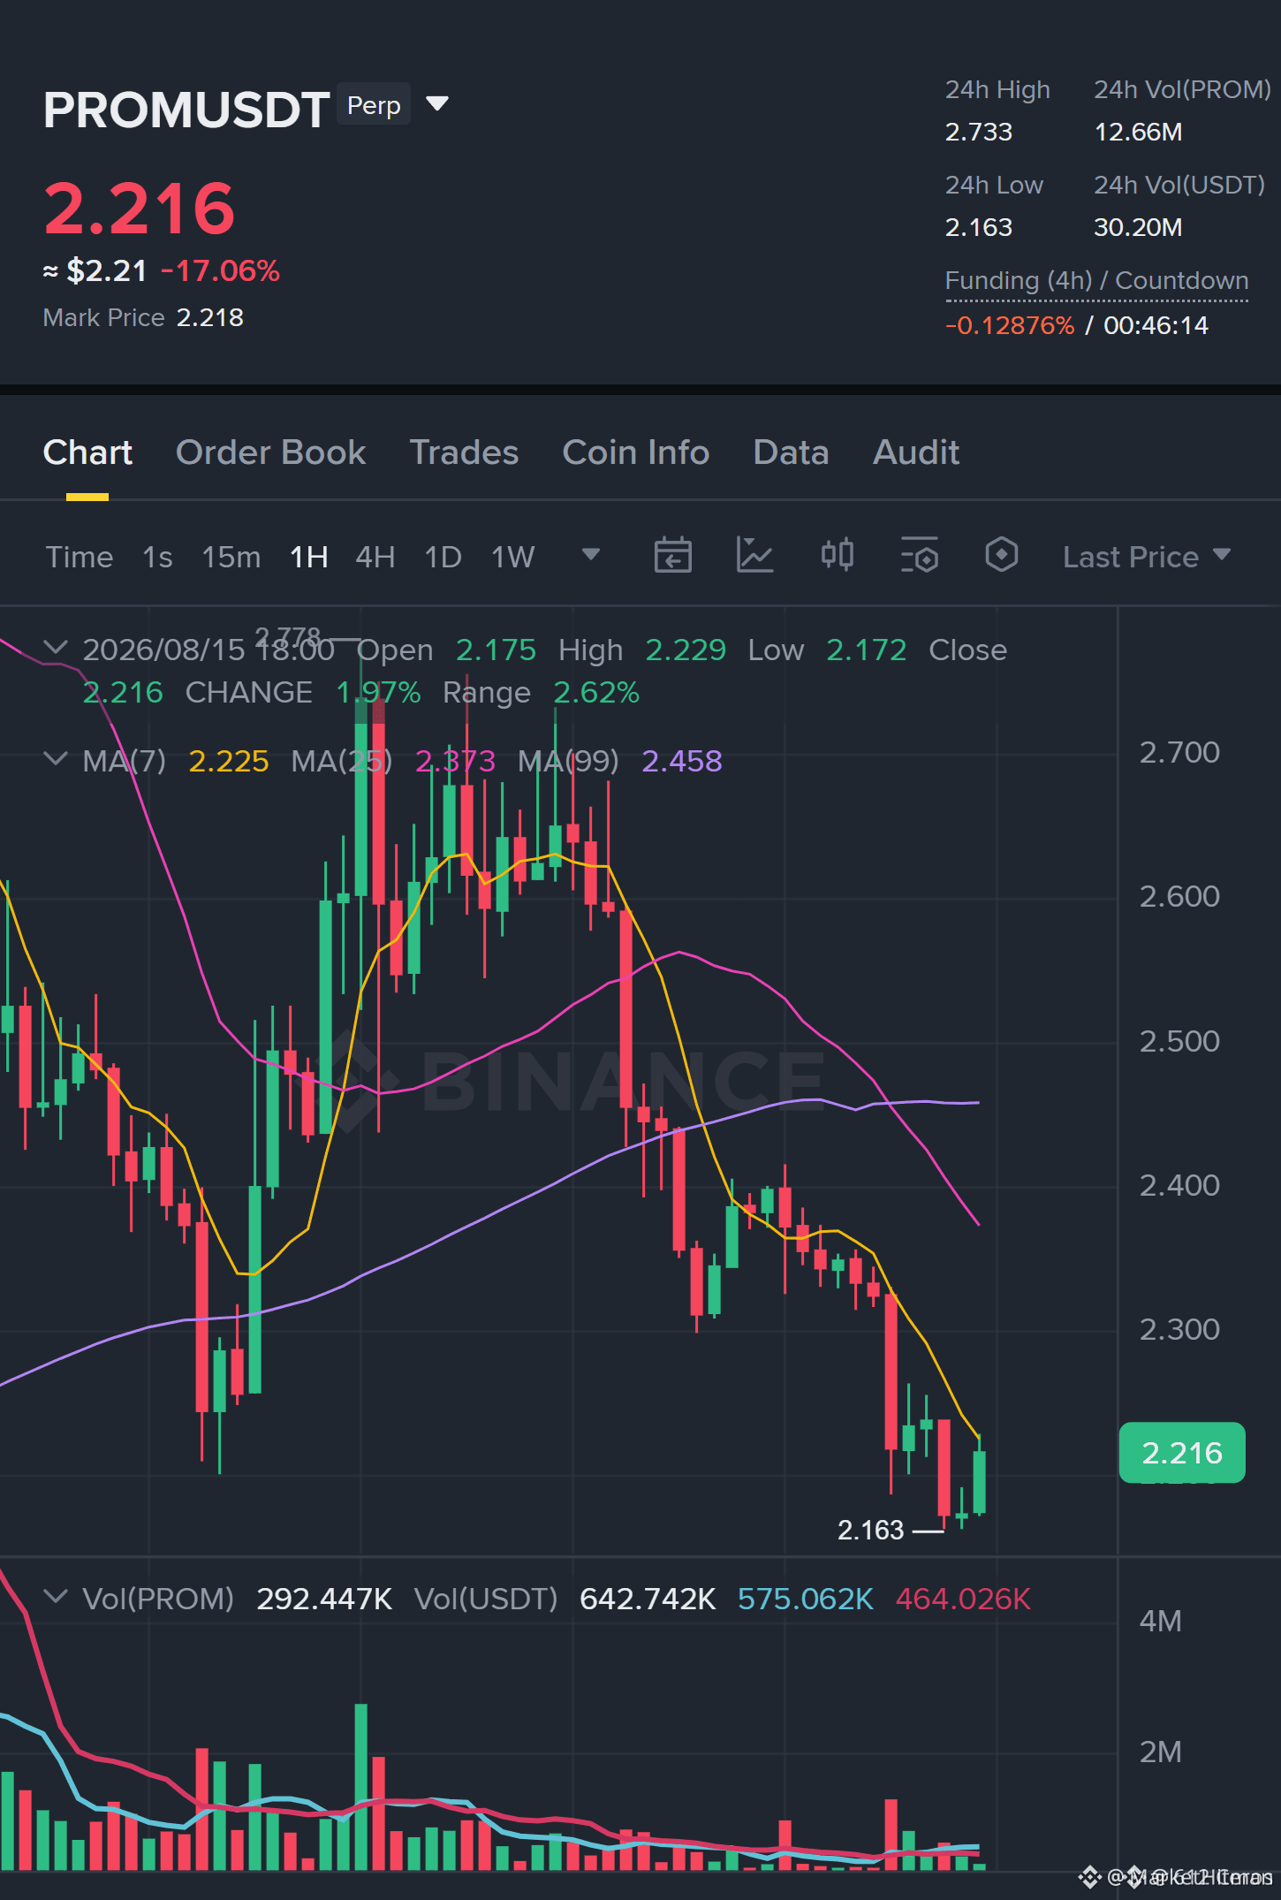The width and height of the screenshot is (1281, 1900).
Task: Open the calendar date jump icon
Action: pos(672,556)
